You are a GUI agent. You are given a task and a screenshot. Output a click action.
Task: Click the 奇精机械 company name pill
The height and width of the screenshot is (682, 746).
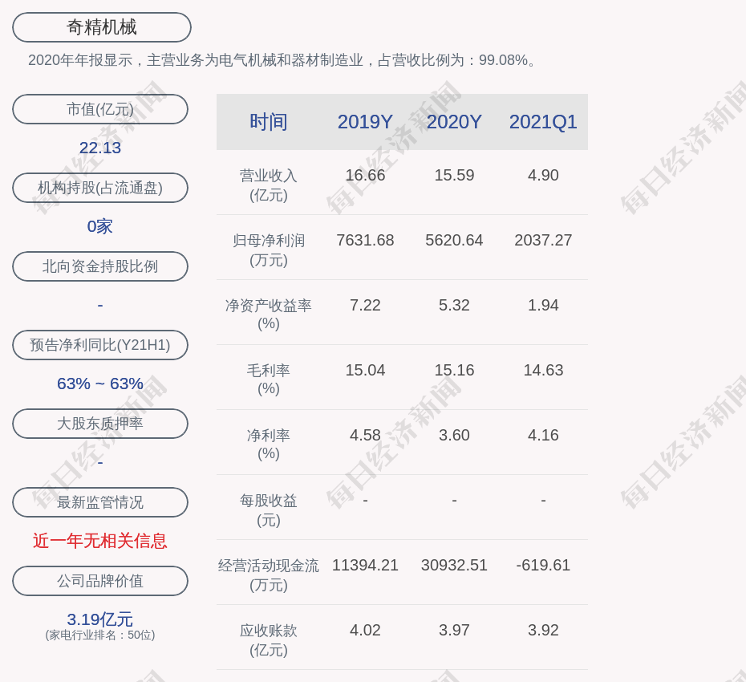coord(101,27)
